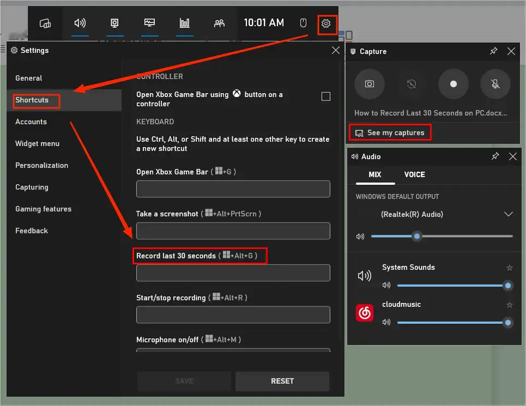
Task: Close the Capture widget
Action: [511, 51]
